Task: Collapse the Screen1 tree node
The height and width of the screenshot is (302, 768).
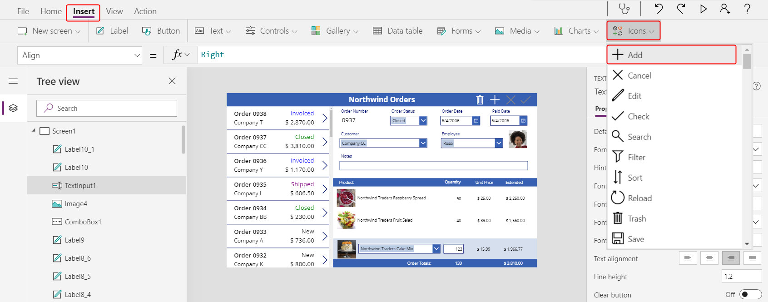Action: pos(34,130)
